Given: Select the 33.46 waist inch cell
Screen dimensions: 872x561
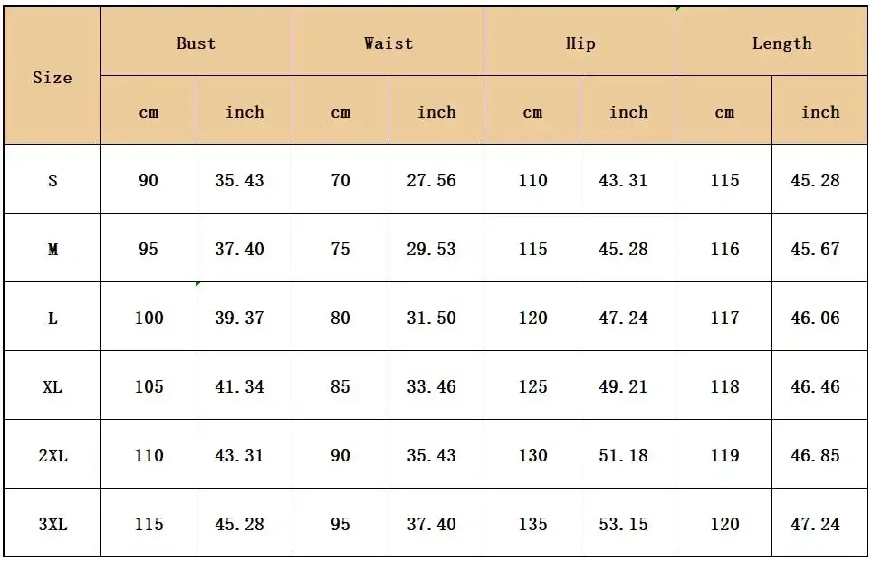Looking at the screenshot, I should [x=436, y=385].
